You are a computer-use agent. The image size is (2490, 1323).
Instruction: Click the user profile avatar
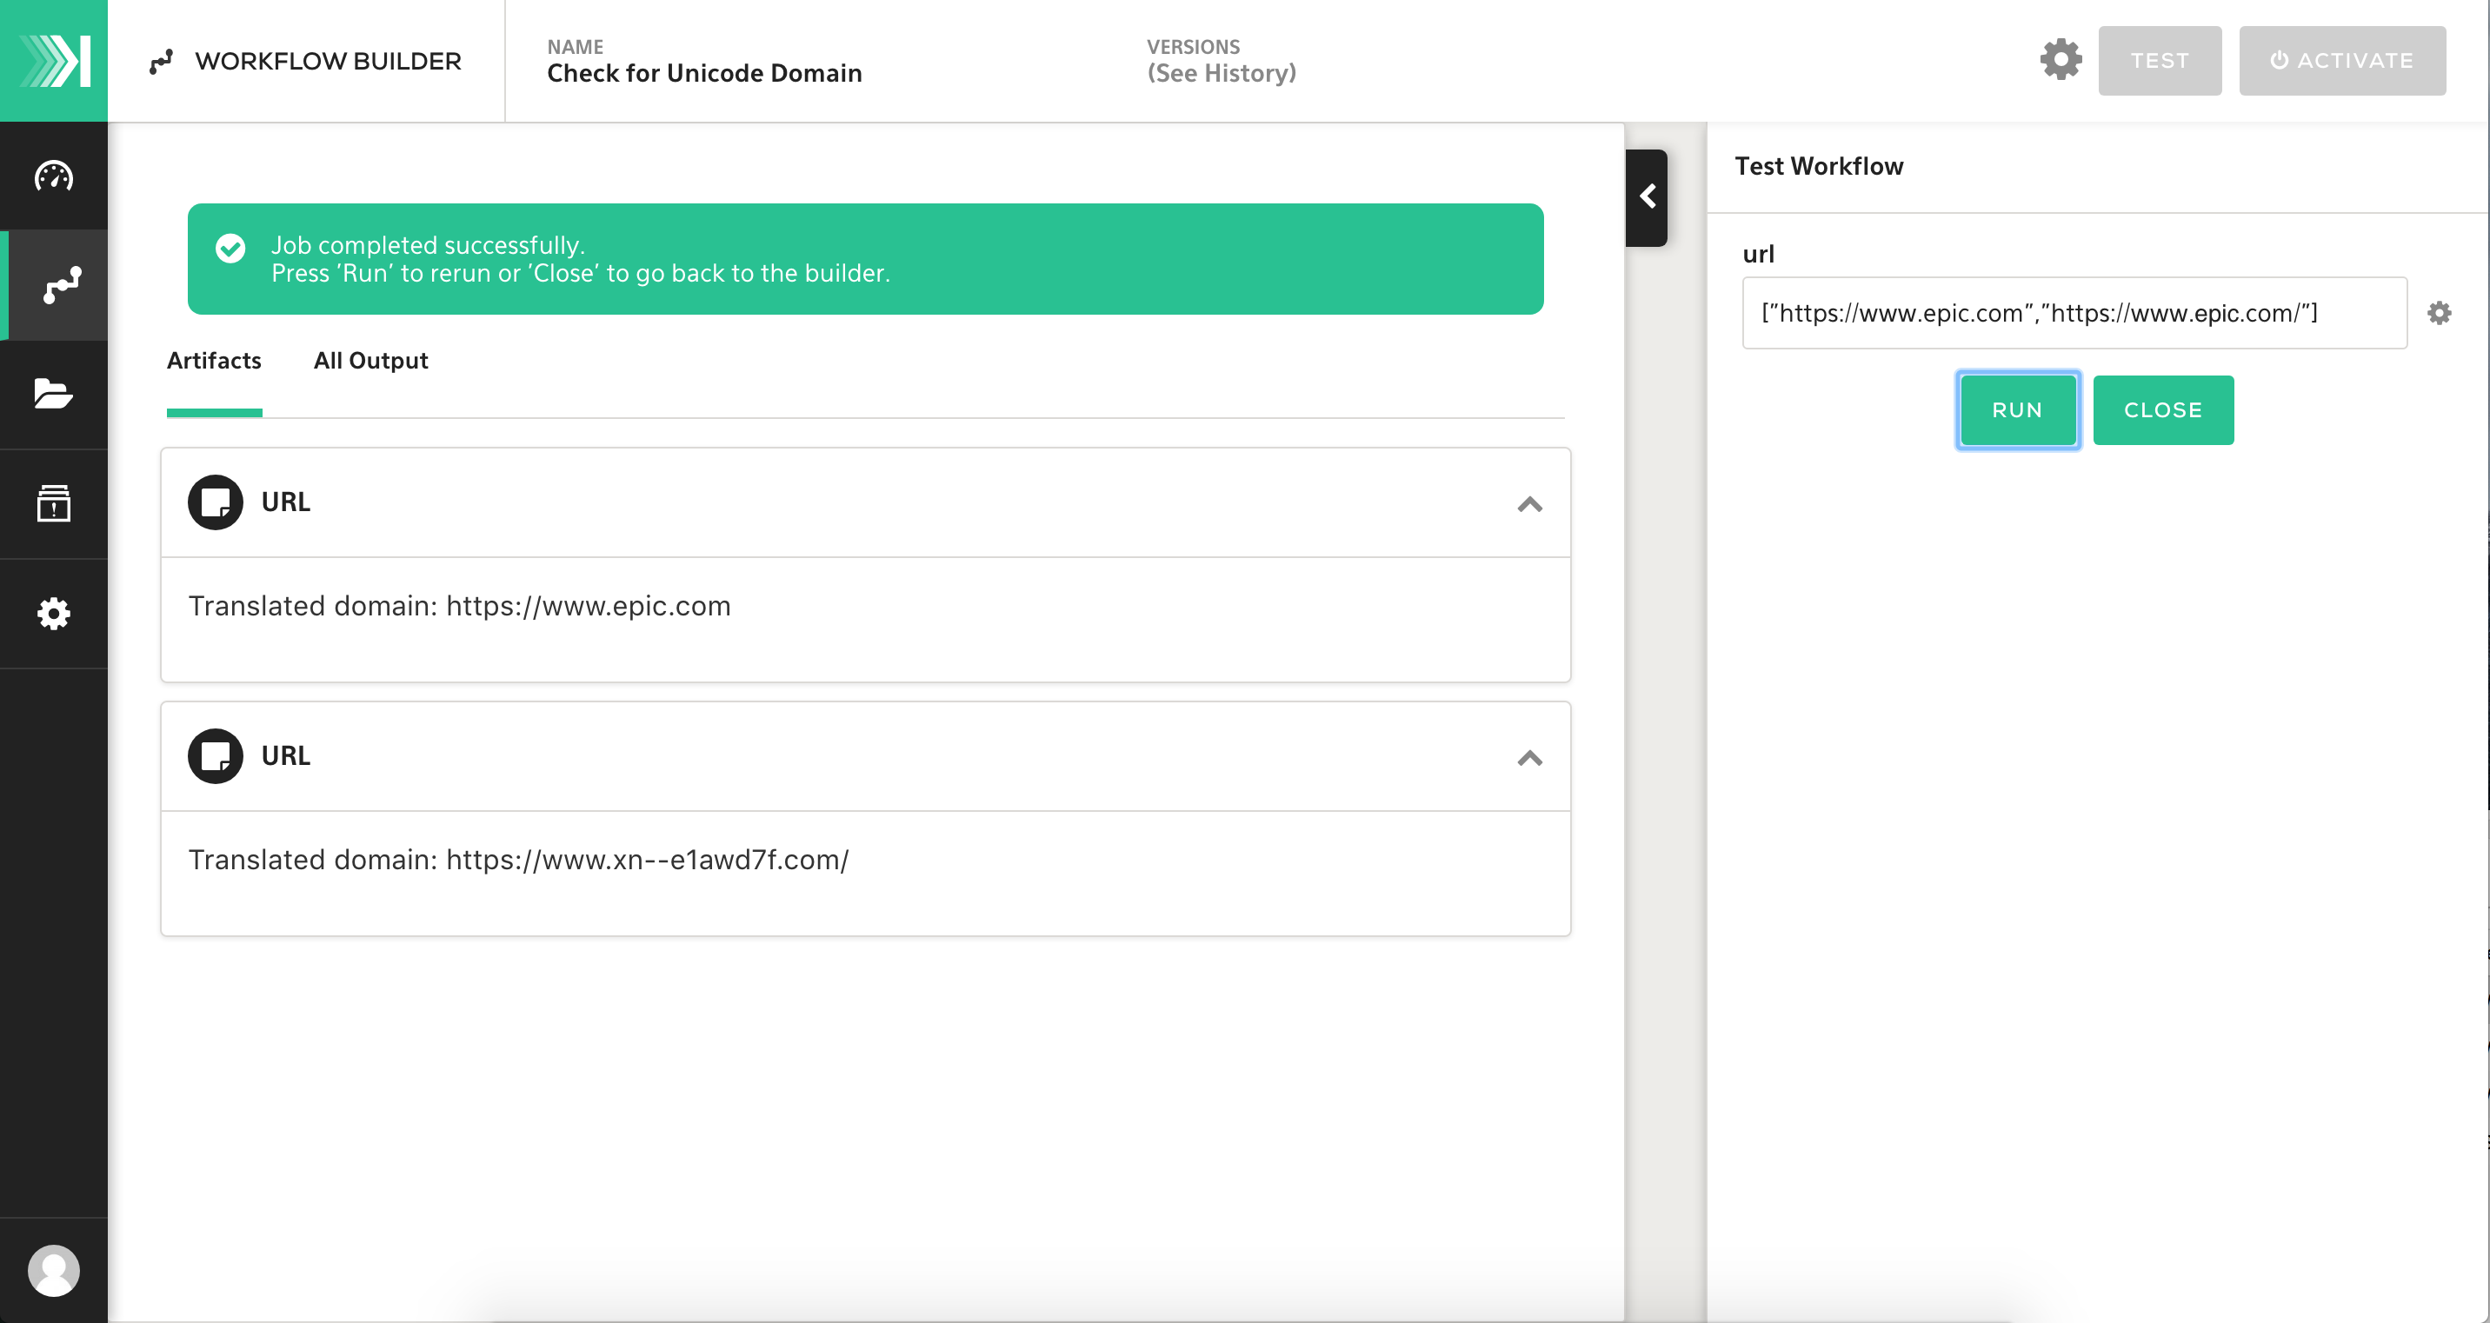pos(53,1270)
